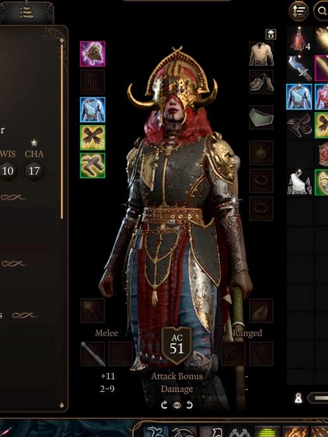Click the empty amulet slot
This screenshot has width=328, height=437.
click(x=261, y=153)
